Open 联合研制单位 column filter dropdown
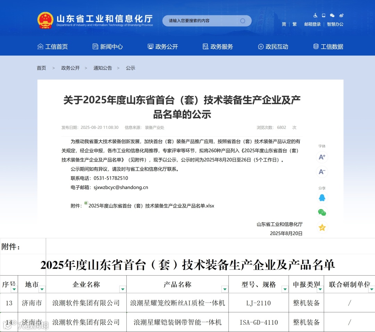 tap(372, 289)
